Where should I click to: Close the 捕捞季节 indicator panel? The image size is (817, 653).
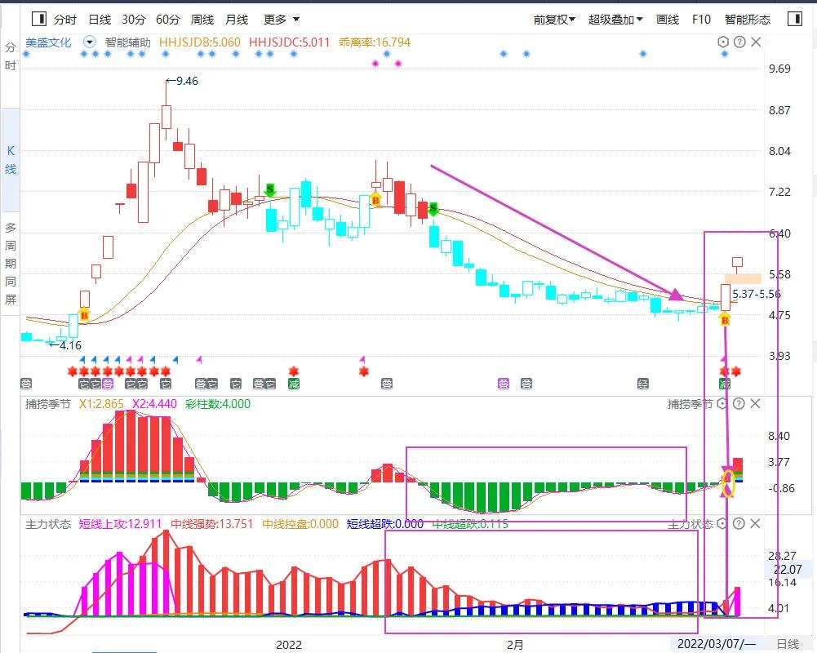tap(756, 403)
